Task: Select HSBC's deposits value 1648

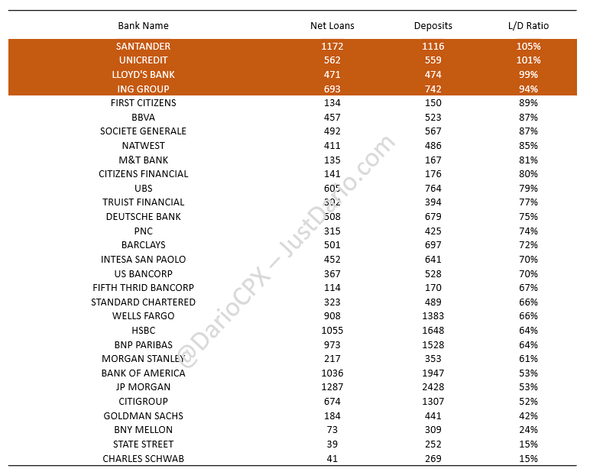Action: click(x=433, y=331)
